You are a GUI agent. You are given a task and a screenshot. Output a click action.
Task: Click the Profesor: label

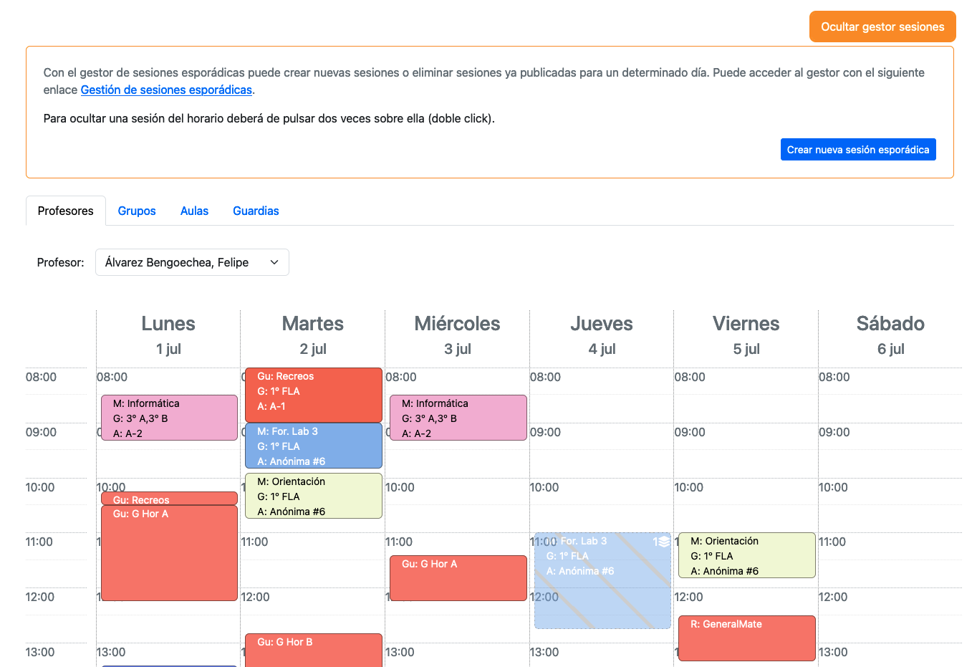click(60, 262)
